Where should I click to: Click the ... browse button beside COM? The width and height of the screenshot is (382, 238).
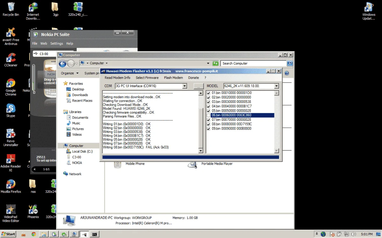click(198, 86)
